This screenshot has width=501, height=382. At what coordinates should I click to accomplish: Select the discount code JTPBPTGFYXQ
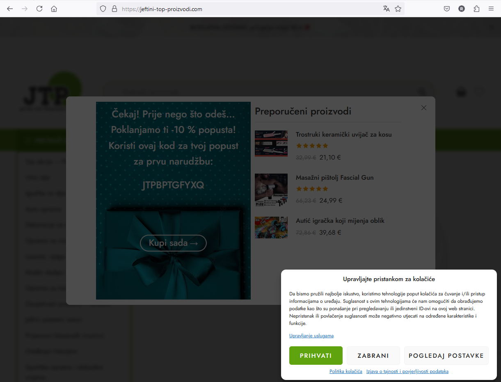(x=173, y=185)
